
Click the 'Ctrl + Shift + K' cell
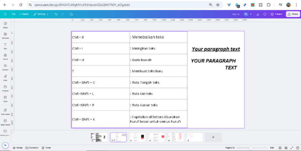pos(100,119)
